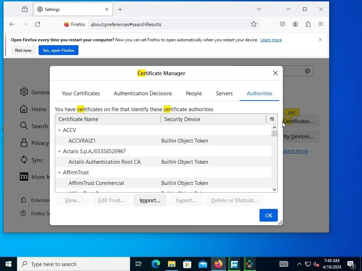This screenshot has width=362, height=271.
Task: Follow the Learn more link in notification
Action: [x=271, y=40]
